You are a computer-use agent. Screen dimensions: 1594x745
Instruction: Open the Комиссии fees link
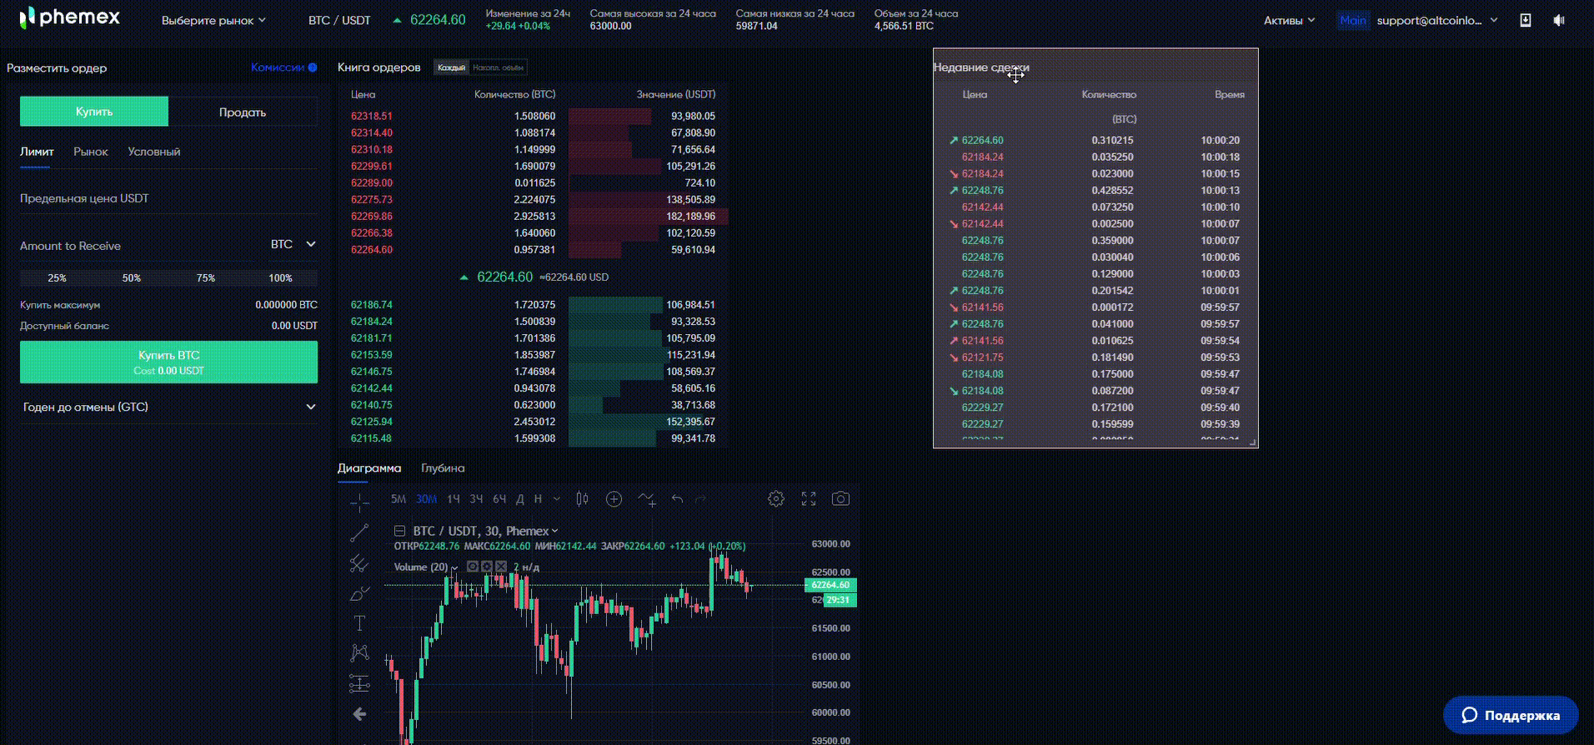278,67
